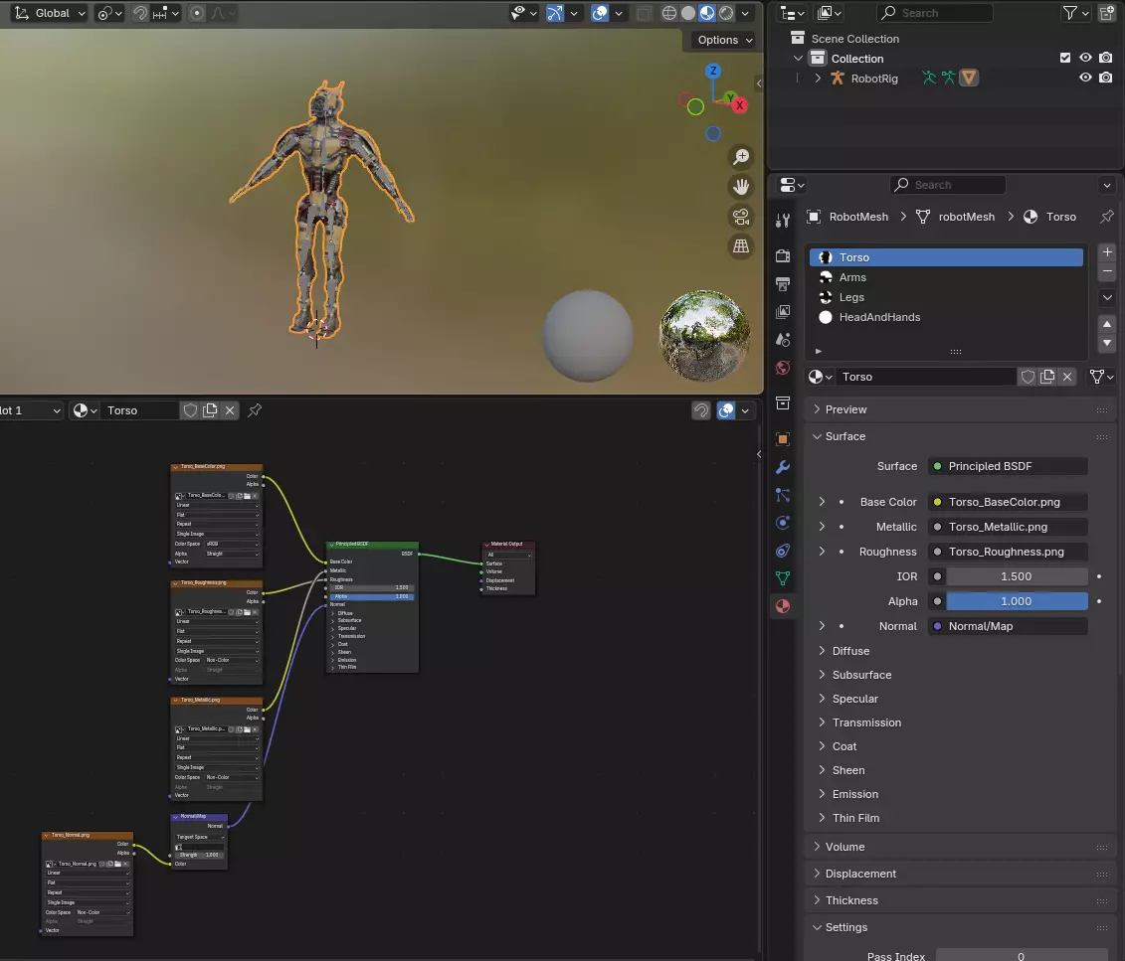Hide Collection in viewport via eye icon
The width and height of the screenshot is (1125, 961).
[x=1085, y=58]
